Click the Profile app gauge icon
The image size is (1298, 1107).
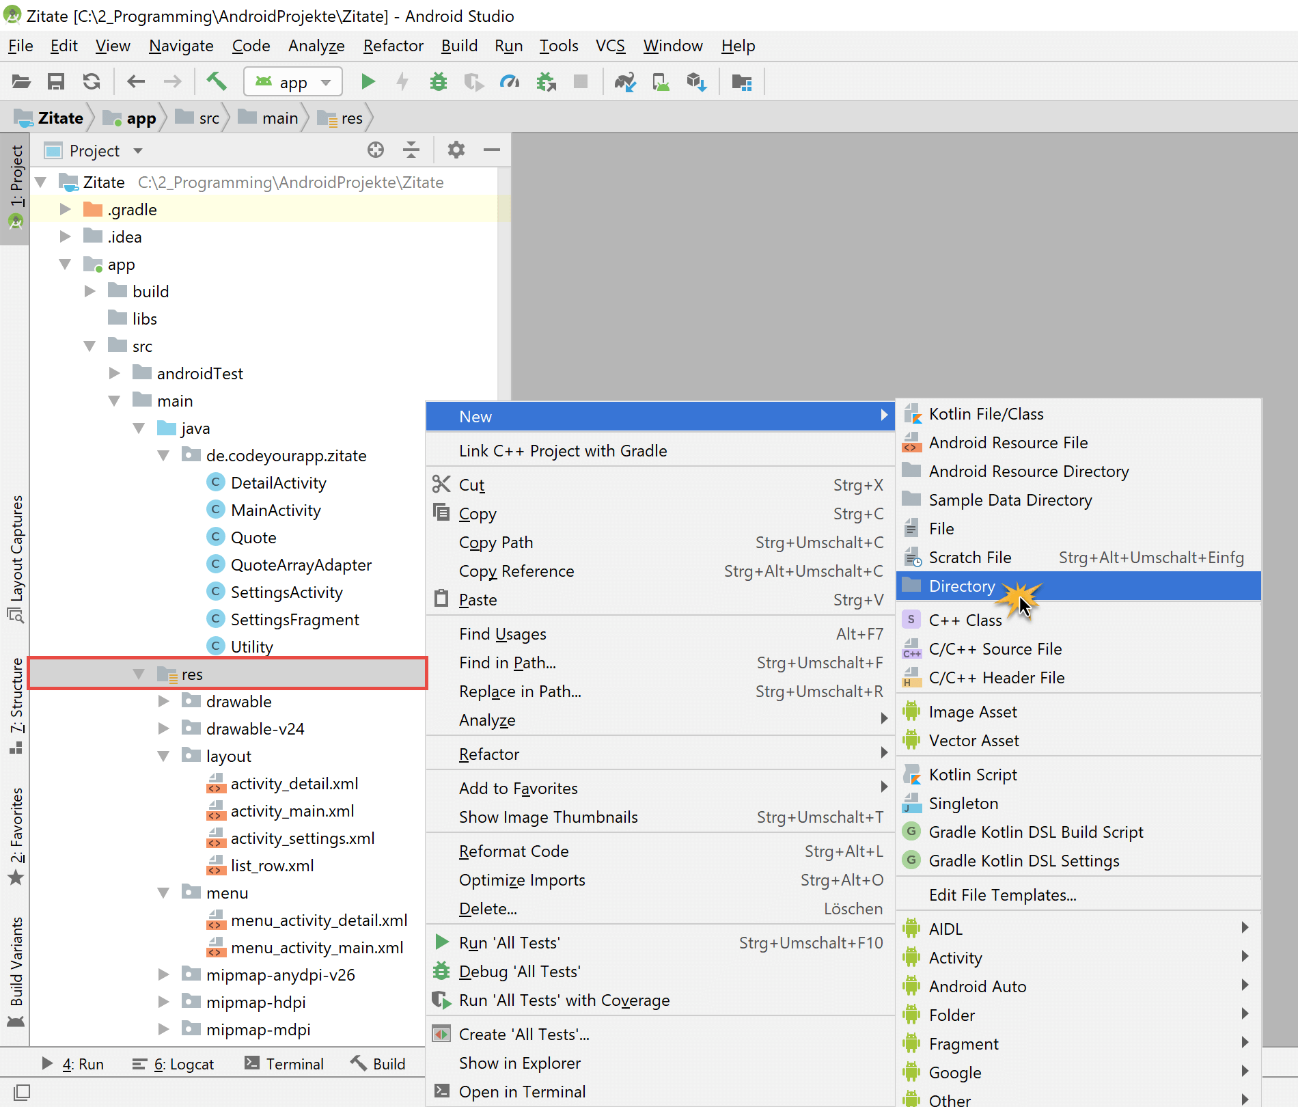click(510, 82)
